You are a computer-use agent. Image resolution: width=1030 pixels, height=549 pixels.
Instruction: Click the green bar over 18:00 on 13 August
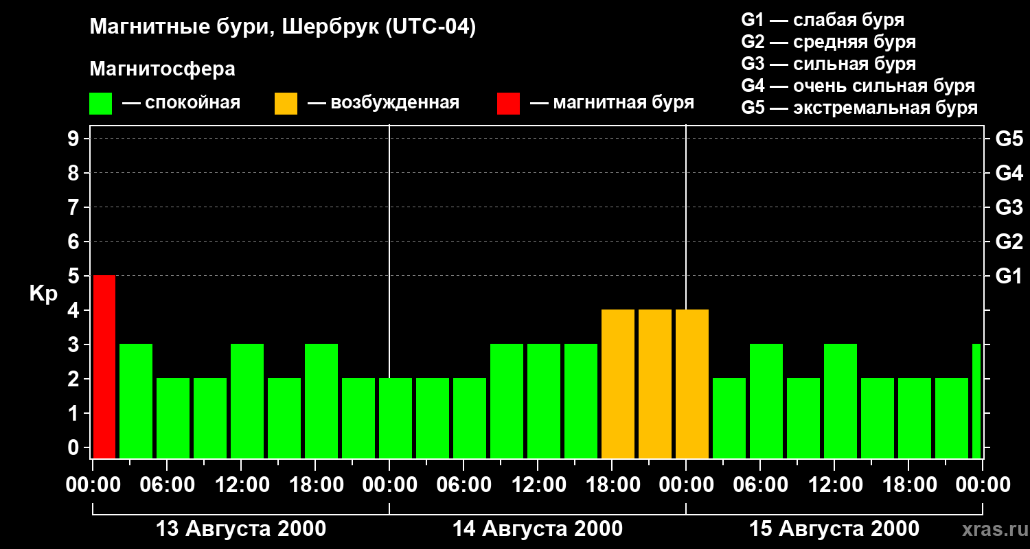(321, 401)
